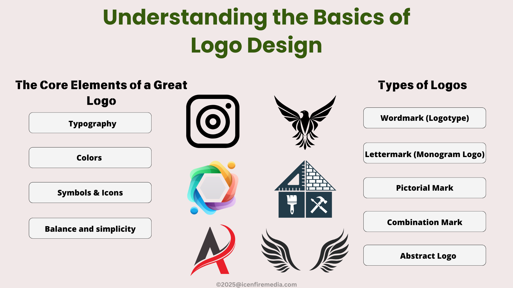Click The Core Elements heading
This screenshot has height=288, width=513.
click(x=101, y=93)
